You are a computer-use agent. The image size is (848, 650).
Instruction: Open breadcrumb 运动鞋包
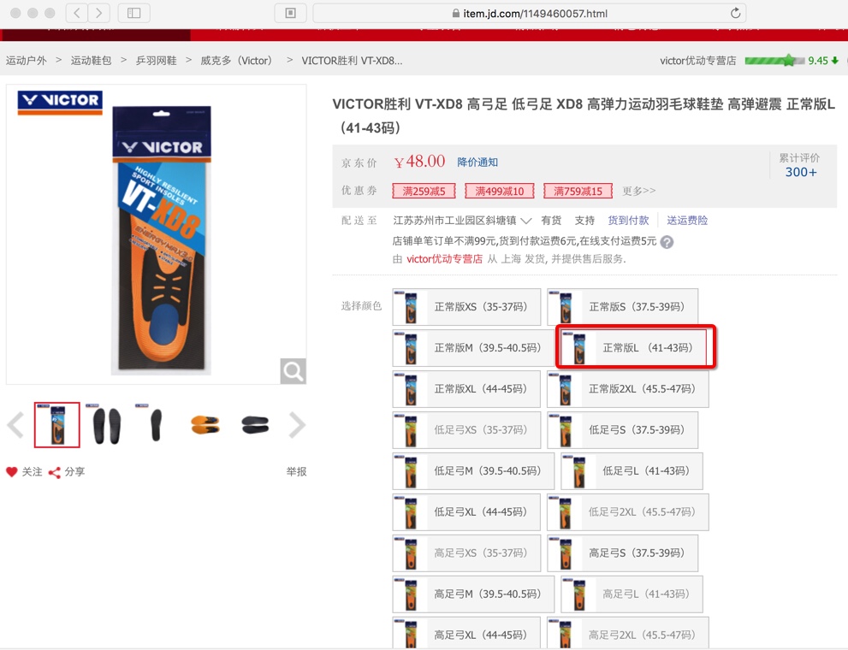click(x=91, y=61)
